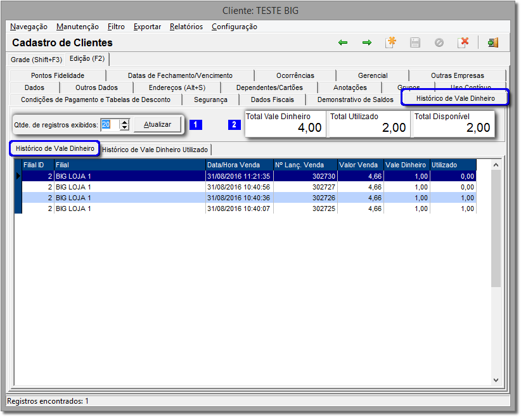Sort by Utilizado column header
The width and height of the screenshot is (521, 417).
(x=453, y=165)
